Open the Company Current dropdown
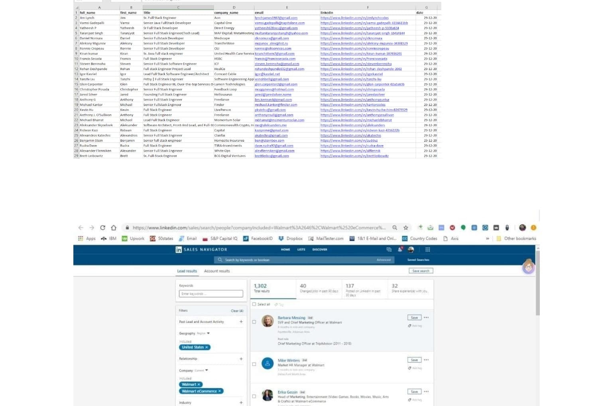 pos(201,371)
